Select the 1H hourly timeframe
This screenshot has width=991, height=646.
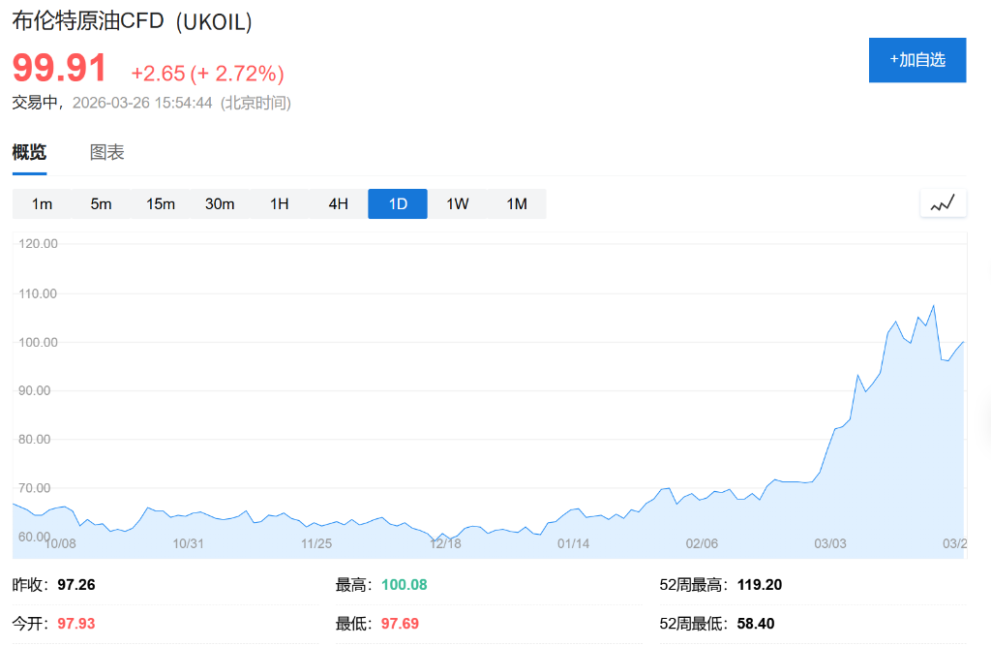tap(279, 203)
